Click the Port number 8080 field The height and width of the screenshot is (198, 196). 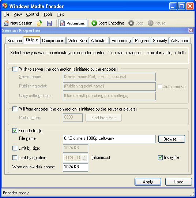click(73, 117)
